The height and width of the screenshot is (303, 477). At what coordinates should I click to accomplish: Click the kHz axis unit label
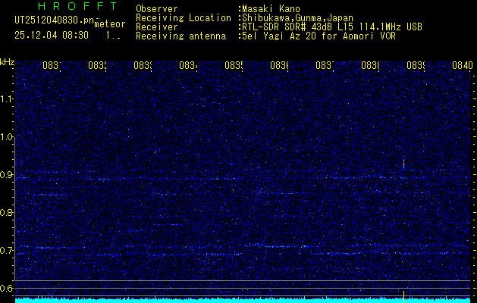click(7, 61)
